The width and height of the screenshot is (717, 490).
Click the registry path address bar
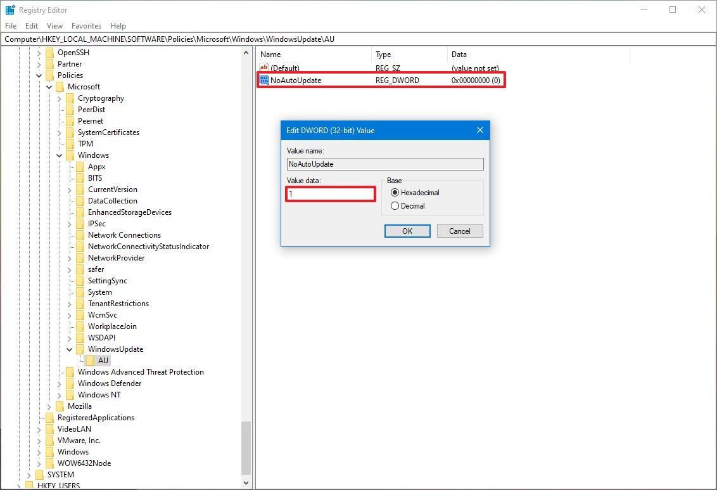358,39
